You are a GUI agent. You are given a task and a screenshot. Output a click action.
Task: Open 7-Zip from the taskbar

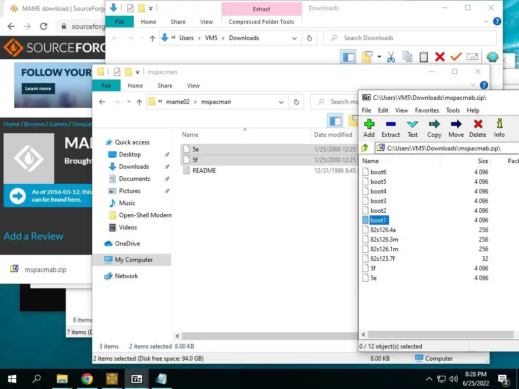click(137, 379)
